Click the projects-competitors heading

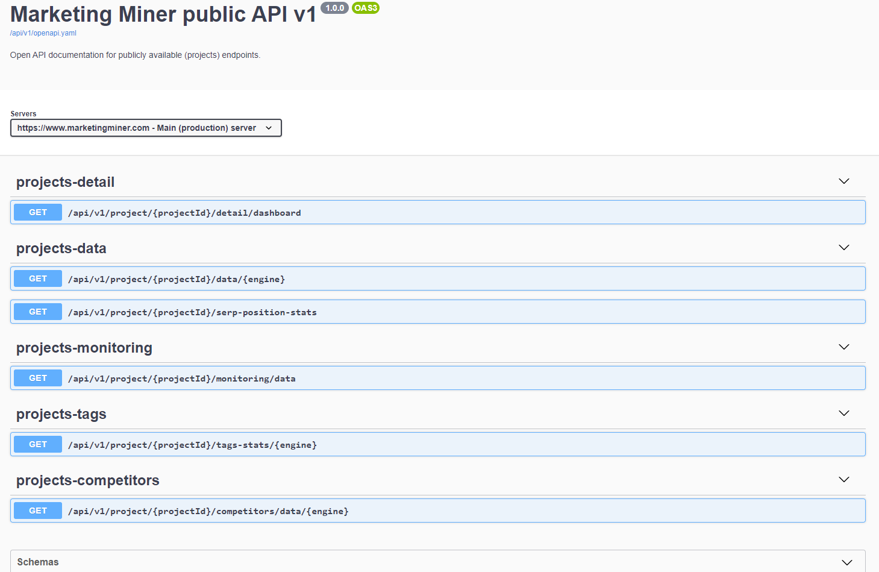coord(88,480)
